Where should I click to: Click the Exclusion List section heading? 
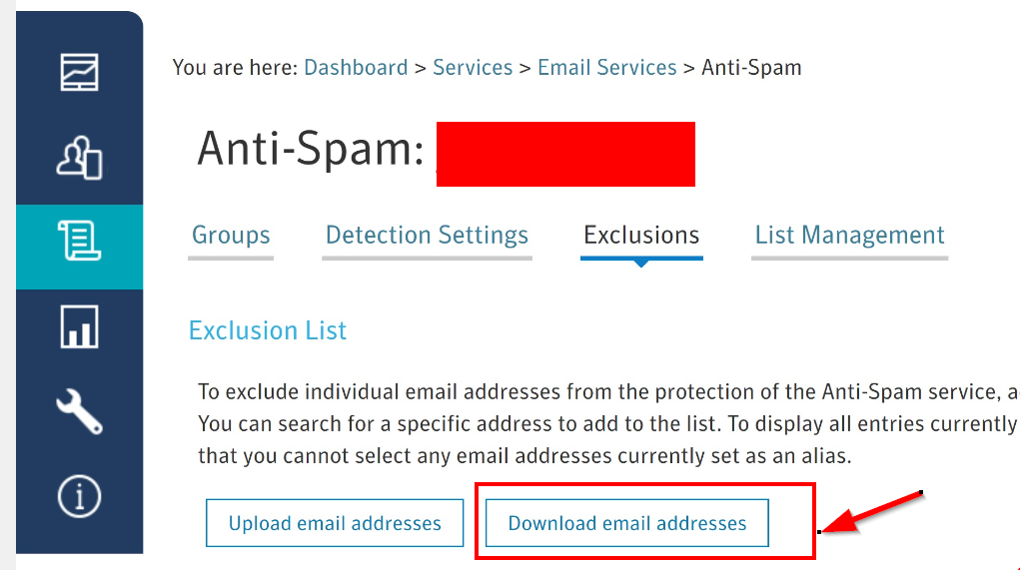268,330
